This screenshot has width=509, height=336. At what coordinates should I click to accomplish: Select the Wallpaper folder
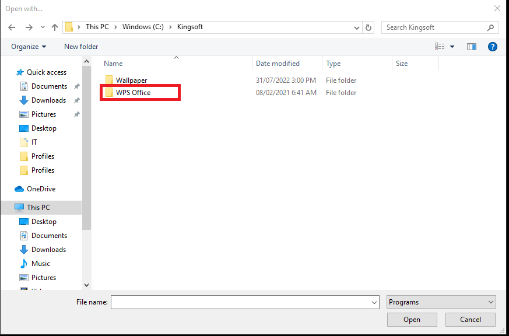[131, 80]
